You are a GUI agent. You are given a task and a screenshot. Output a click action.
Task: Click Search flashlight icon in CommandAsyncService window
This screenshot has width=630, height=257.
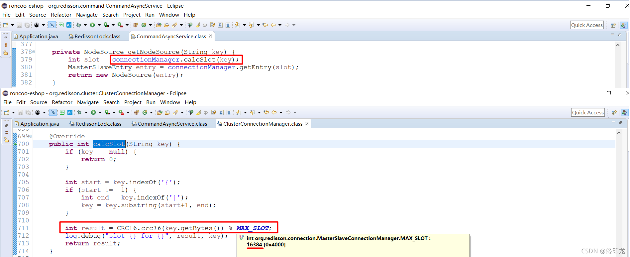pos(174,25)
